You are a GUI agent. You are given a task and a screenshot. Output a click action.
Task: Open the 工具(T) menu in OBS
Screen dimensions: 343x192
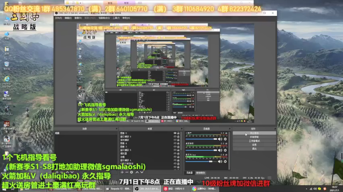tap(116, 18)
